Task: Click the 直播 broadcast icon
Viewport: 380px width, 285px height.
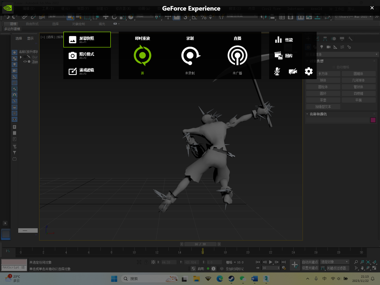Action: tap(237, 55)
